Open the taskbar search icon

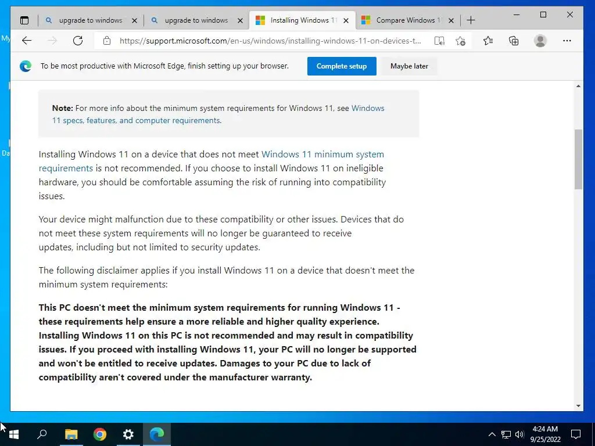tap(42, 434)
